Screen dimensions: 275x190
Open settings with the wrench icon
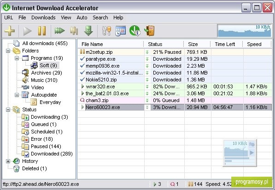tap(106, 31)
